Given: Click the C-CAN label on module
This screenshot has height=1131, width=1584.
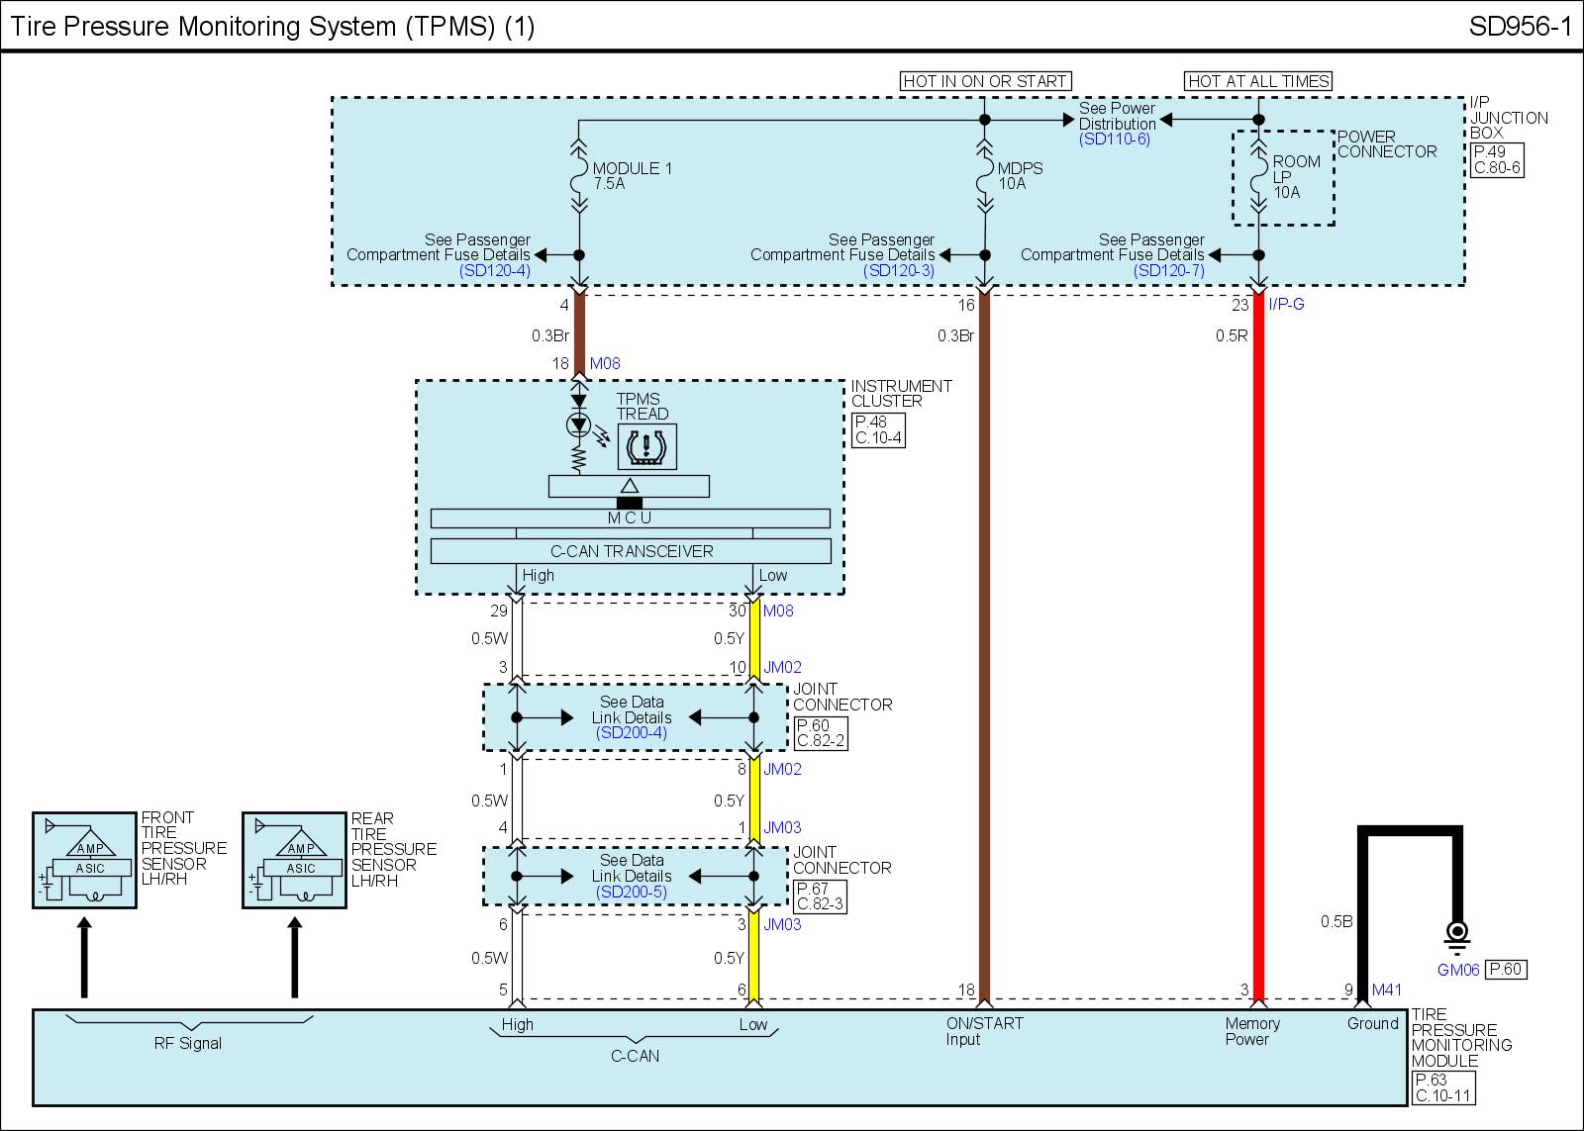Looking at the screenshot, I should pos(635,1056).
